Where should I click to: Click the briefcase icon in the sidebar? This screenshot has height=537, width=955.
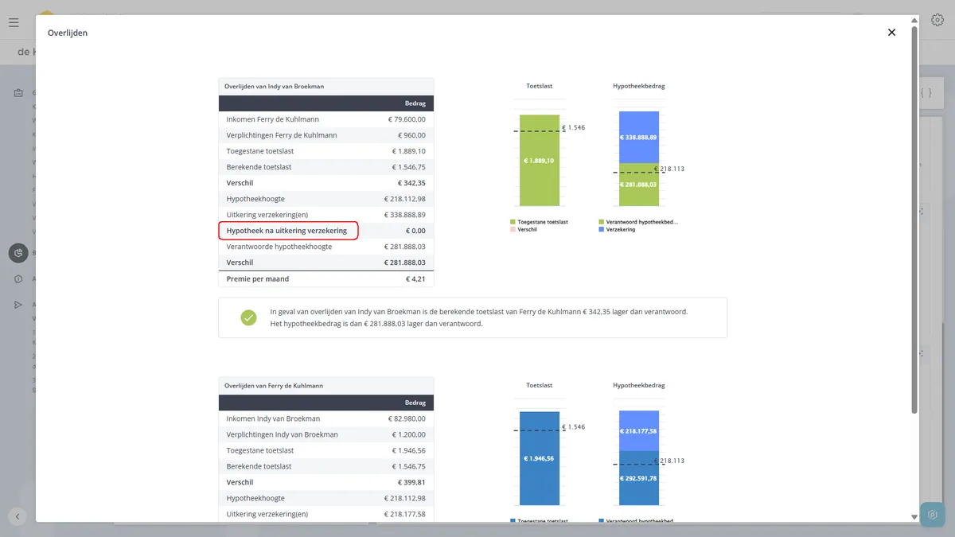tap(18, 93)
